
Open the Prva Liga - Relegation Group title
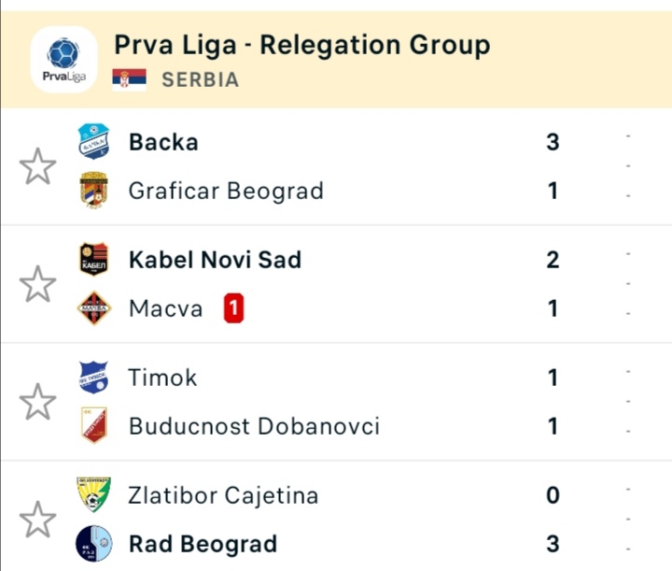coord(301,45)
